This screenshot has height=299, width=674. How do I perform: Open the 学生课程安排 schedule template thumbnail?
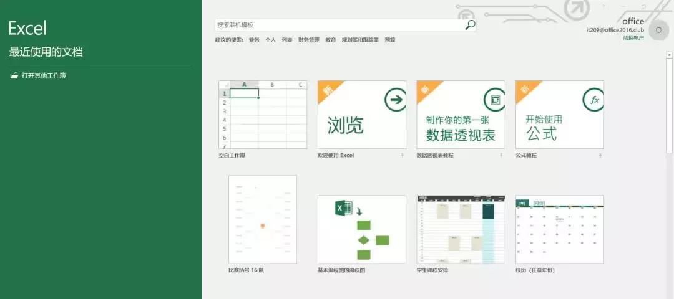(461, 229)
